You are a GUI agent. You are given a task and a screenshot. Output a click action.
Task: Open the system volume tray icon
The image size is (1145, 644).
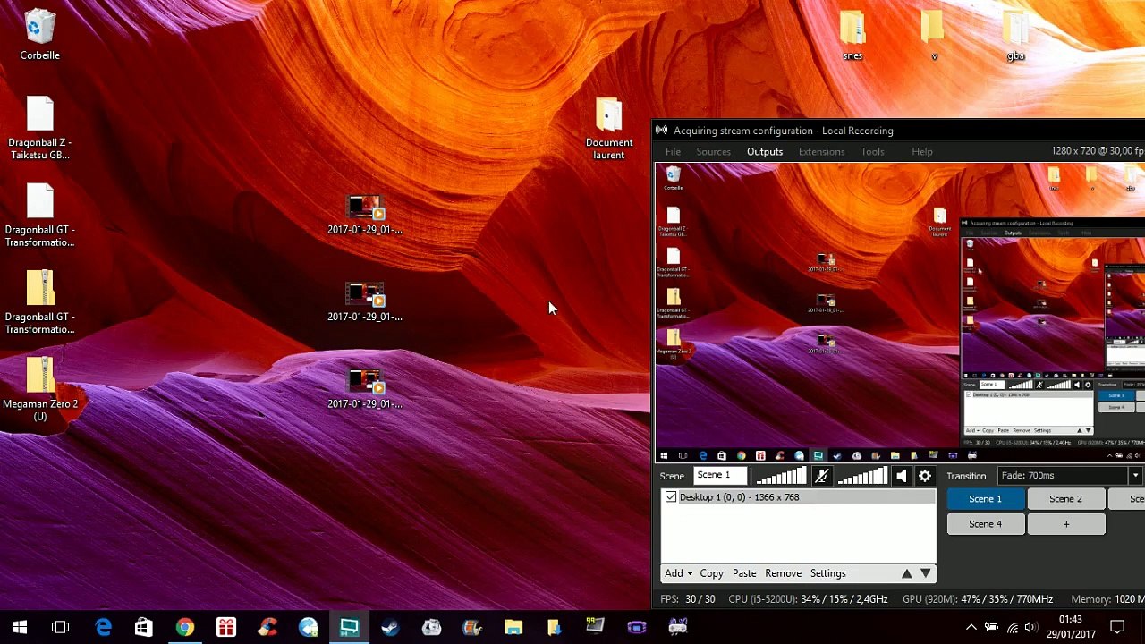click(x=1031, y=627)
